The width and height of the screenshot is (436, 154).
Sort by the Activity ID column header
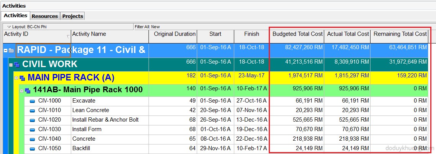click(34, 34)
